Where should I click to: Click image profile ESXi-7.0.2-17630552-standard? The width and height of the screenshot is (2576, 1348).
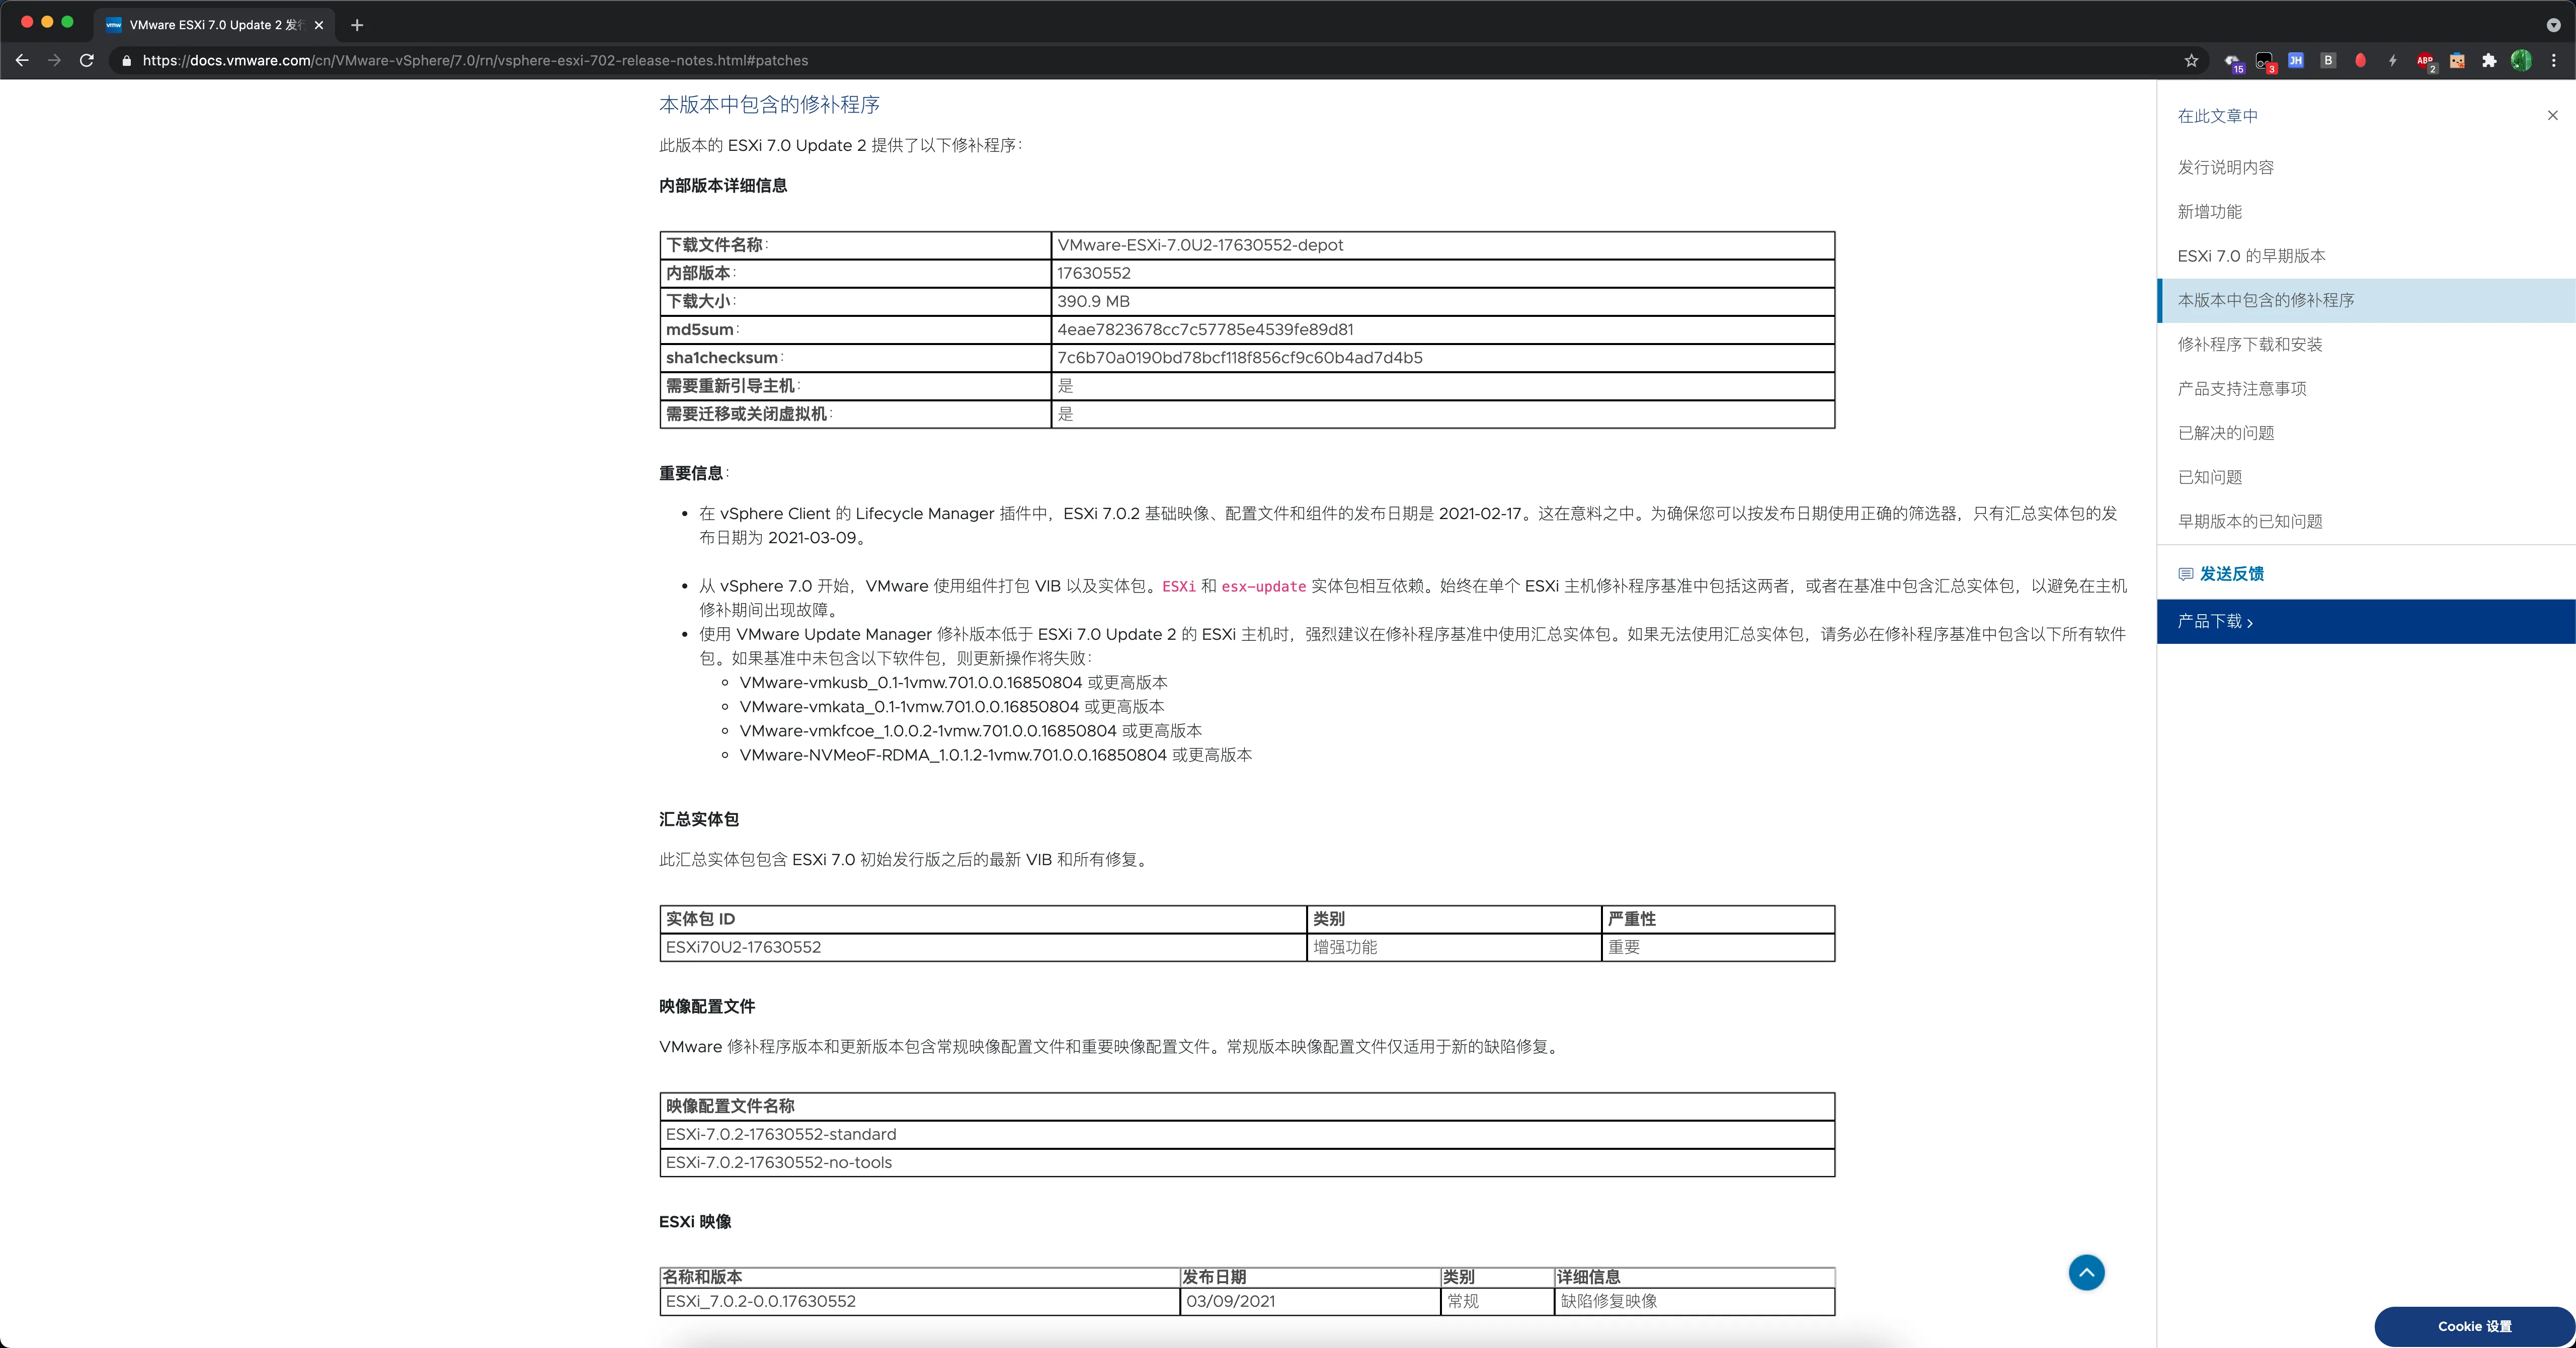pos(781,1134)
